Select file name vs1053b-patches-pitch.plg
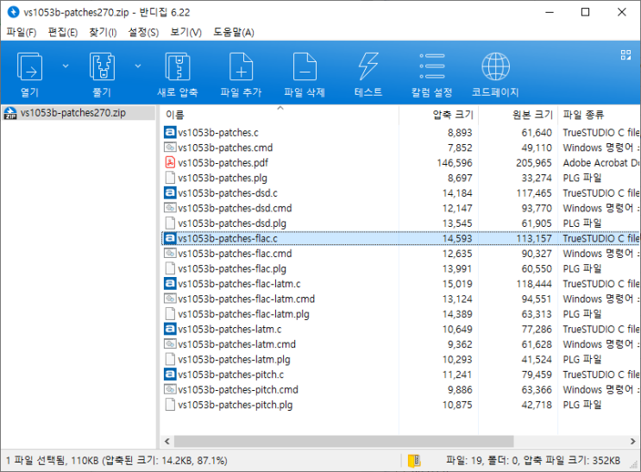 [x=235, y=405]
